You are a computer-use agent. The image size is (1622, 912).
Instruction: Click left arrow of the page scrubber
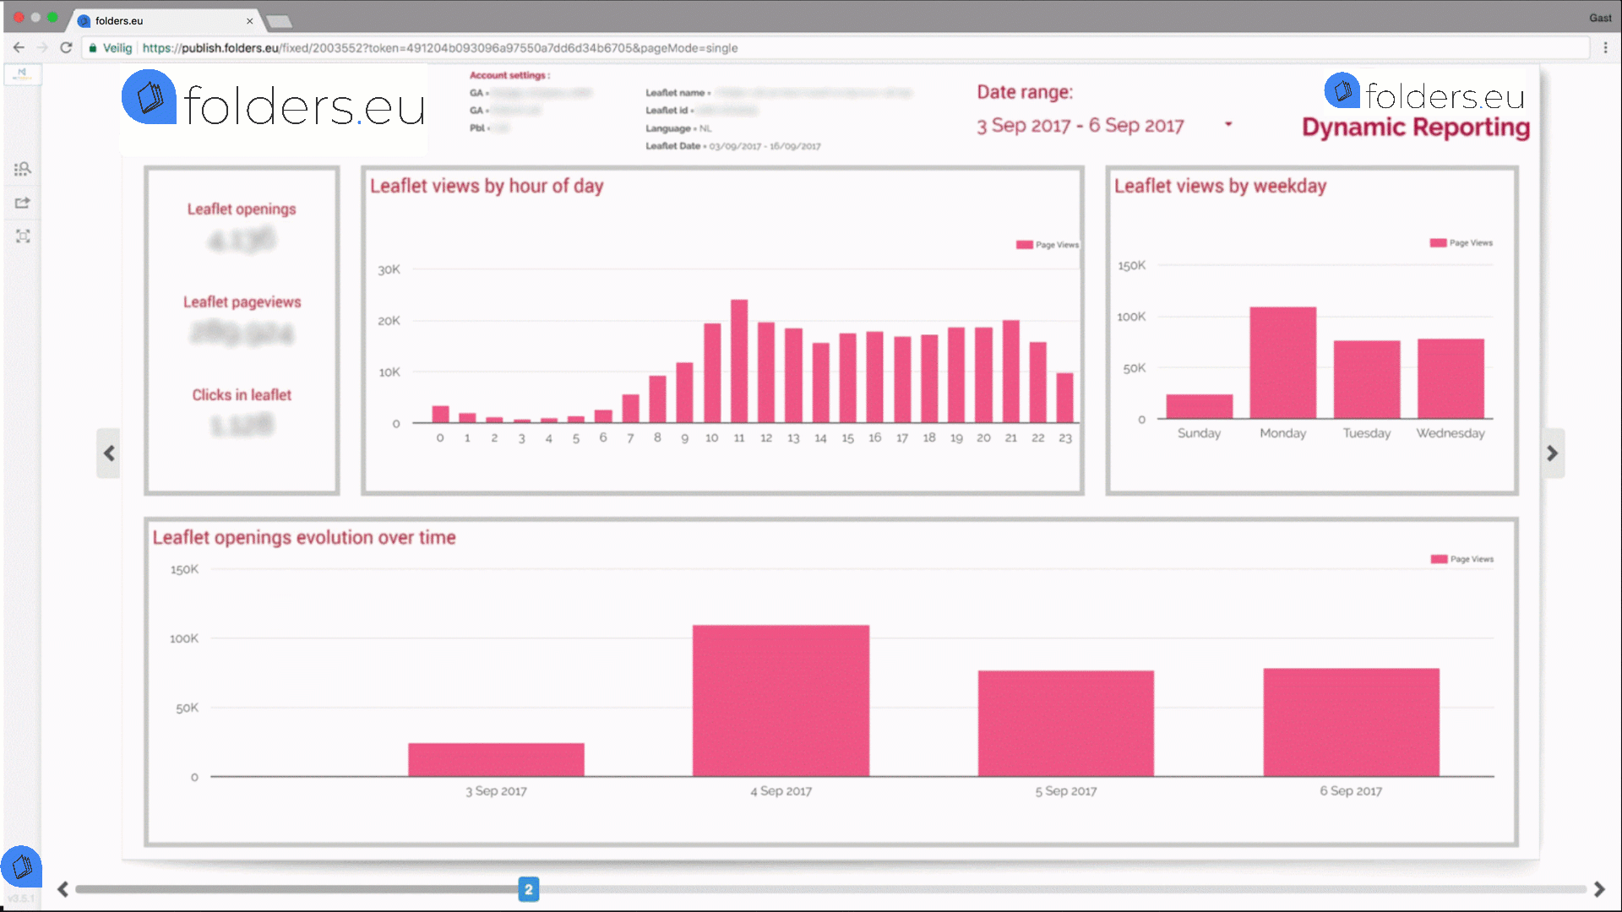[63, 889]
